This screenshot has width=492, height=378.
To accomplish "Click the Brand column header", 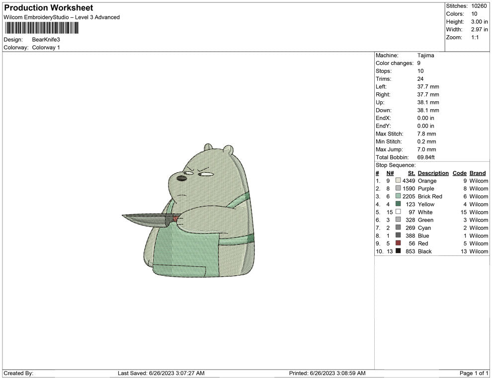I will tap(478, 173).
